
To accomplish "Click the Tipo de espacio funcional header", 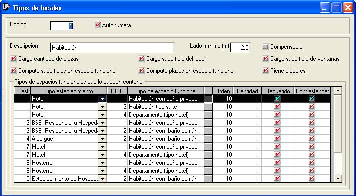I will click(x=166, y=91).
